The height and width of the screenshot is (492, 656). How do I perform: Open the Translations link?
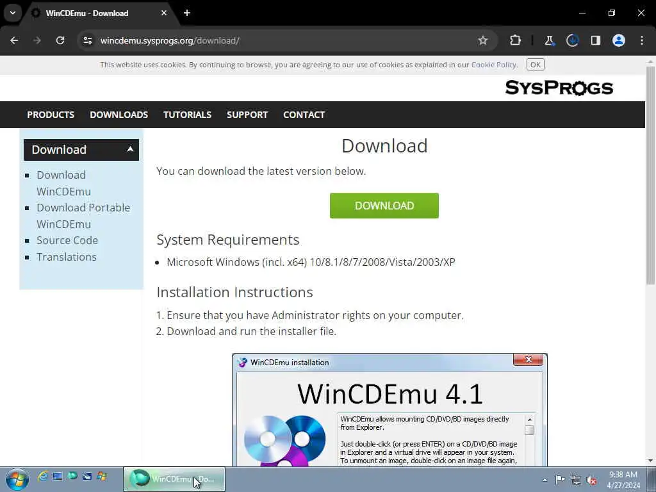point(67,257)
